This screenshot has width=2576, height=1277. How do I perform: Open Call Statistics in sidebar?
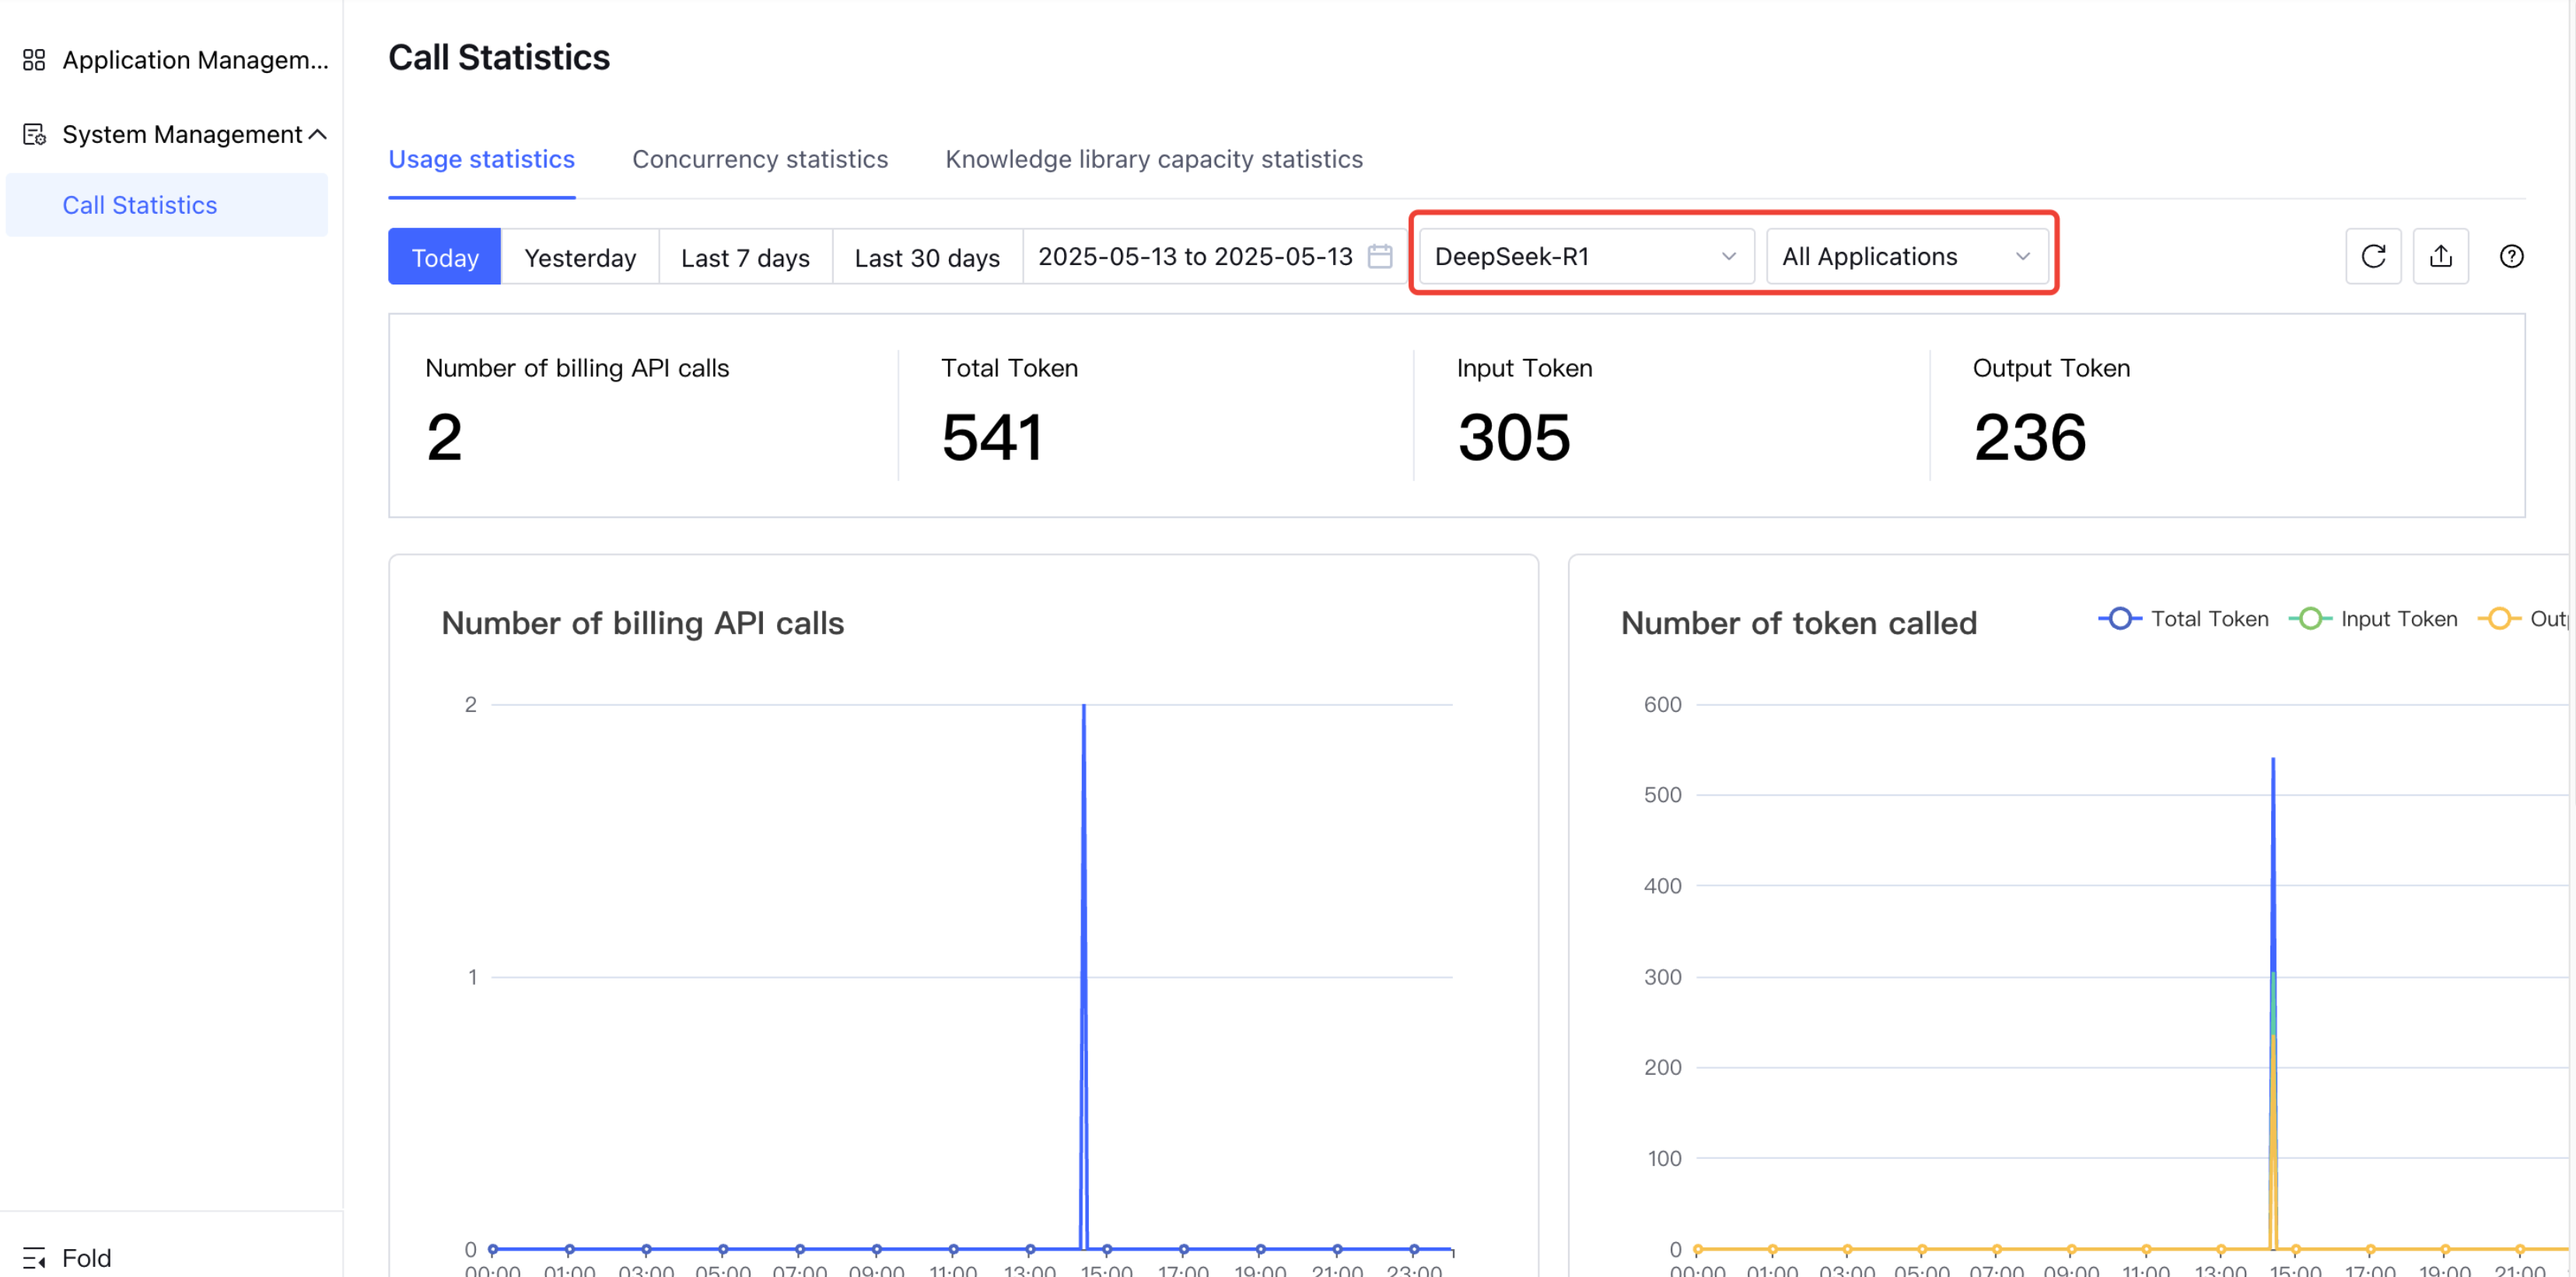coord(140,205)
